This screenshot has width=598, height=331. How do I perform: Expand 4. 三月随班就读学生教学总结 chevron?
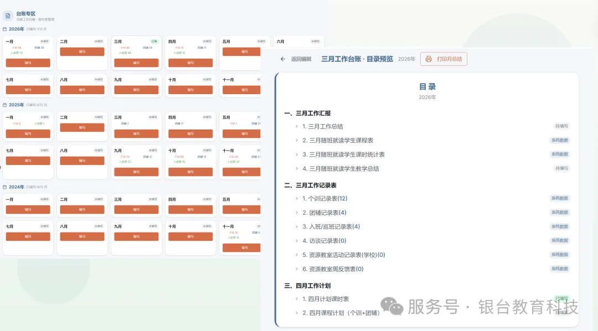pyautogui.click(x=297, y=169)
